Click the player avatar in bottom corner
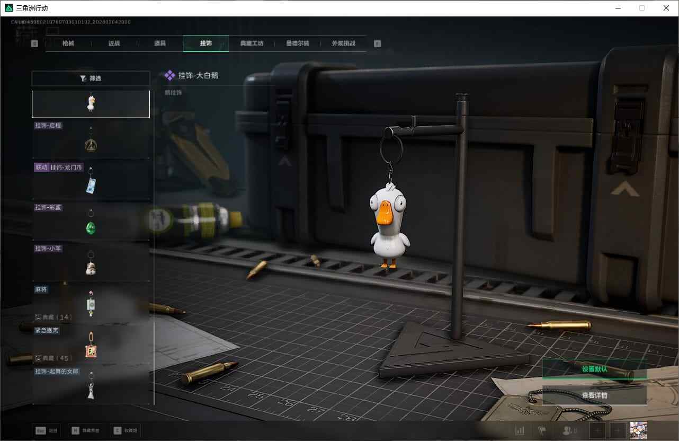Viewport: 679px width, 441px height. coord(638,430)
